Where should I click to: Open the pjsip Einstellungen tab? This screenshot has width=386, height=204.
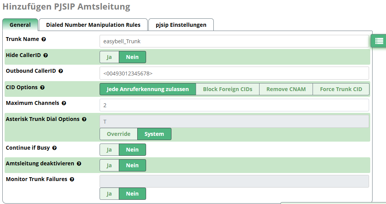coord(181,25)
